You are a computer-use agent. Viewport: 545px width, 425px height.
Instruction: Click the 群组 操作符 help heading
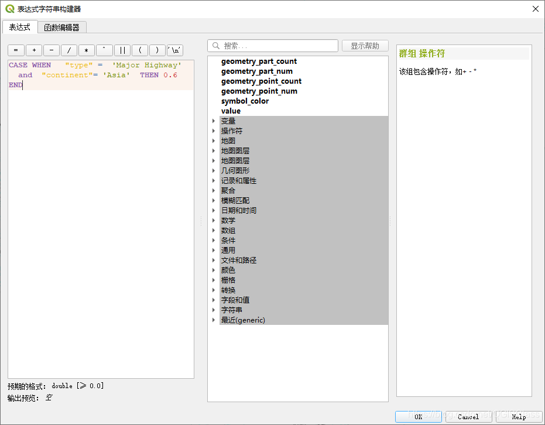(422, 53)
